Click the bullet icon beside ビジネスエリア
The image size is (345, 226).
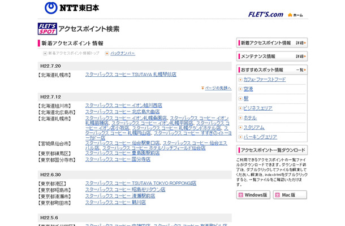click(240, 108)
